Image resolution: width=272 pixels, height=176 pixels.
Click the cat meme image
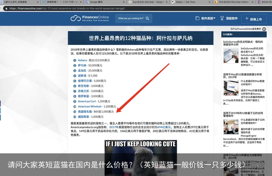(x=141, y=158)
